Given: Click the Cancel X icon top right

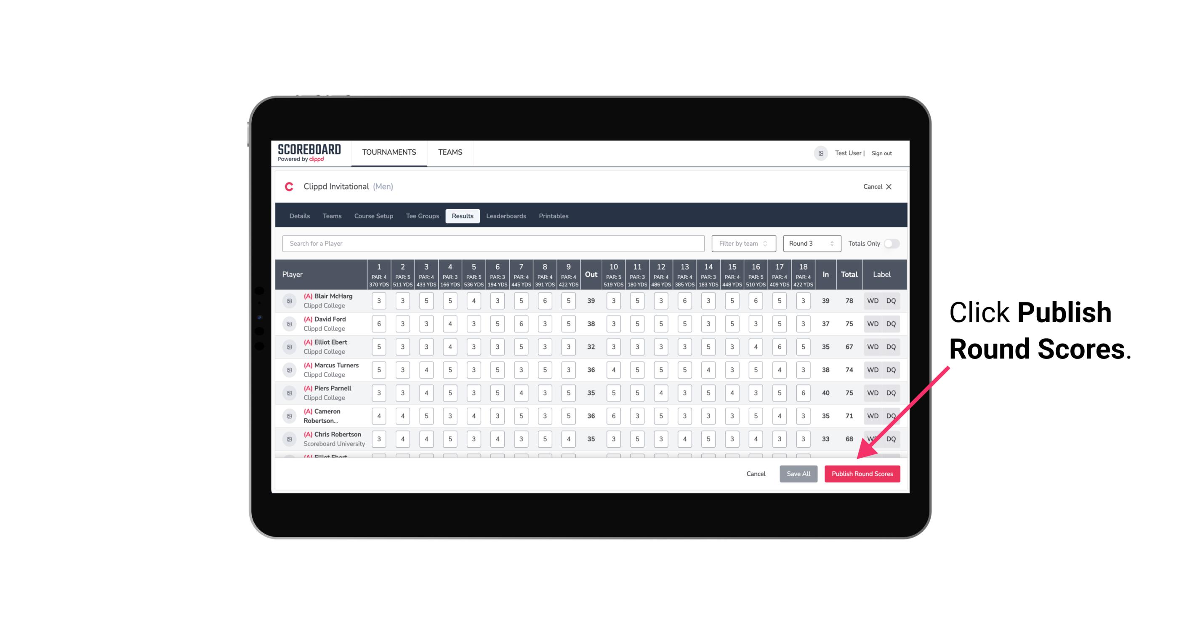Looking at the screenshot, I should [889, 186].
